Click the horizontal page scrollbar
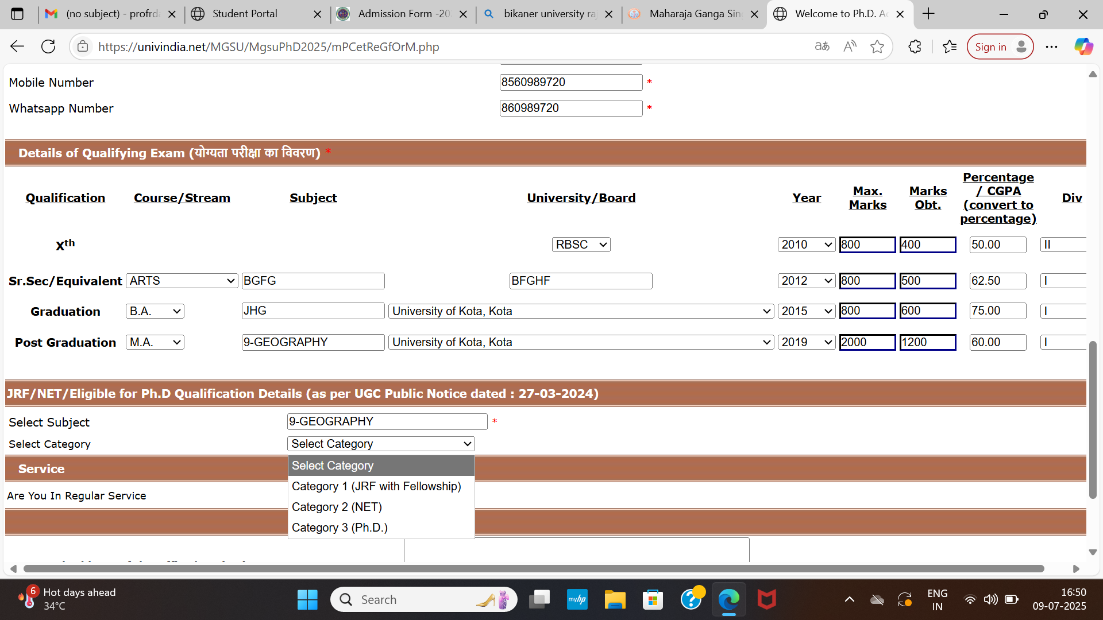The image size is (1103, 620). pos(533,568)
